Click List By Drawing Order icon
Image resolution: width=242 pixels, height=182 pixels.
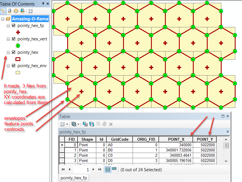tap(3, 11)
